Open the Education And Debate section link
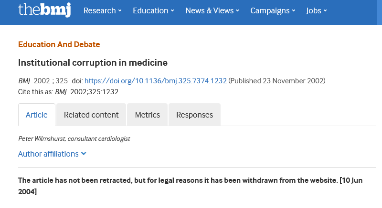Screen dimensions: 382x208 [59, 44]
